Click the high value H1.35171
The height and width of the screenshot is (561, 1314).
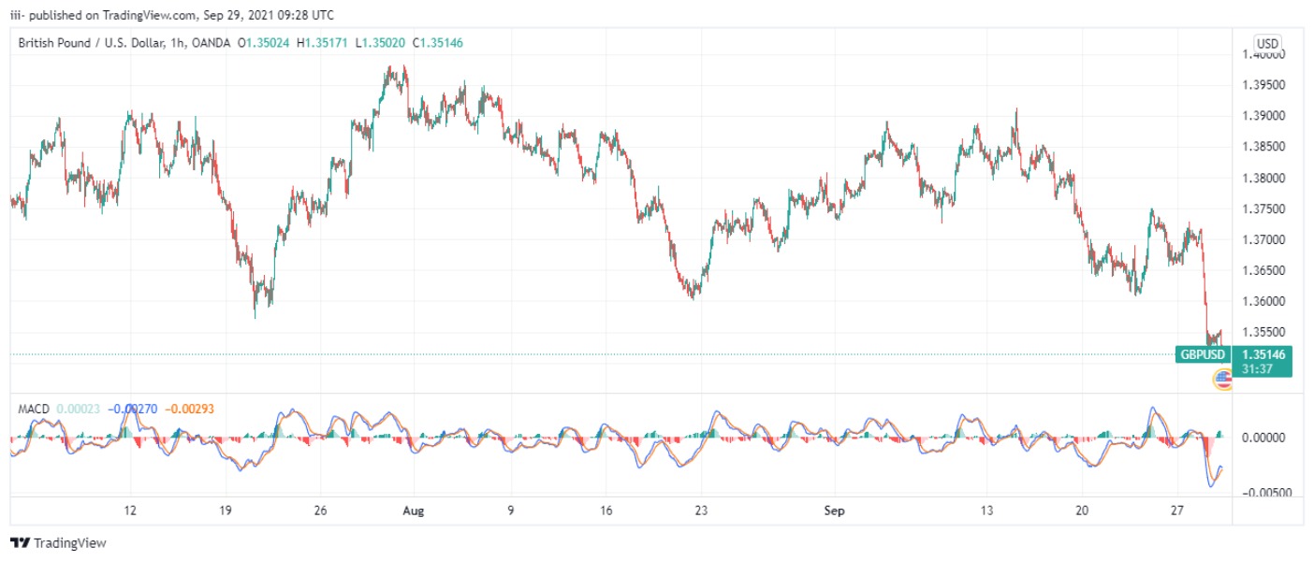tap(322, 43)
